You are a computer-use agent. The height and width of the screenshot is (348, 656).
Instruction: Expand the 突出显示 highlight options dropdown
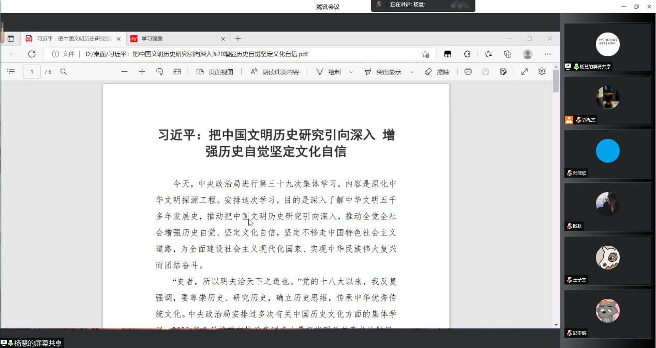412,72
